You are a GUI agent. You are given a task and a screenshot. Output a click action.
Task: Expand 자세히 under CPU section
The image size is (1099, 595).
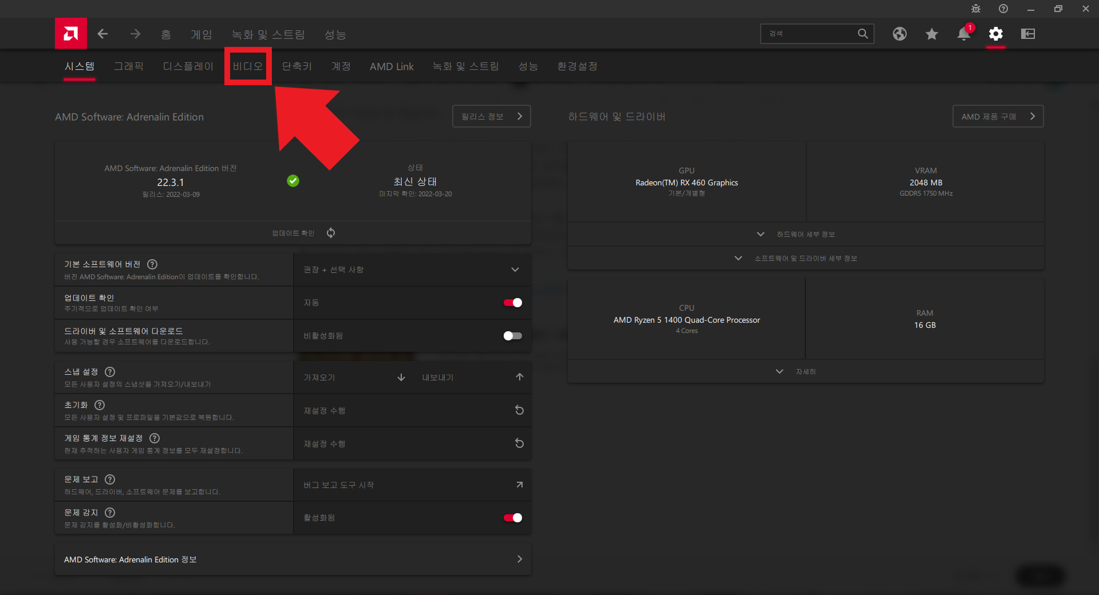[x=805, y=371]
